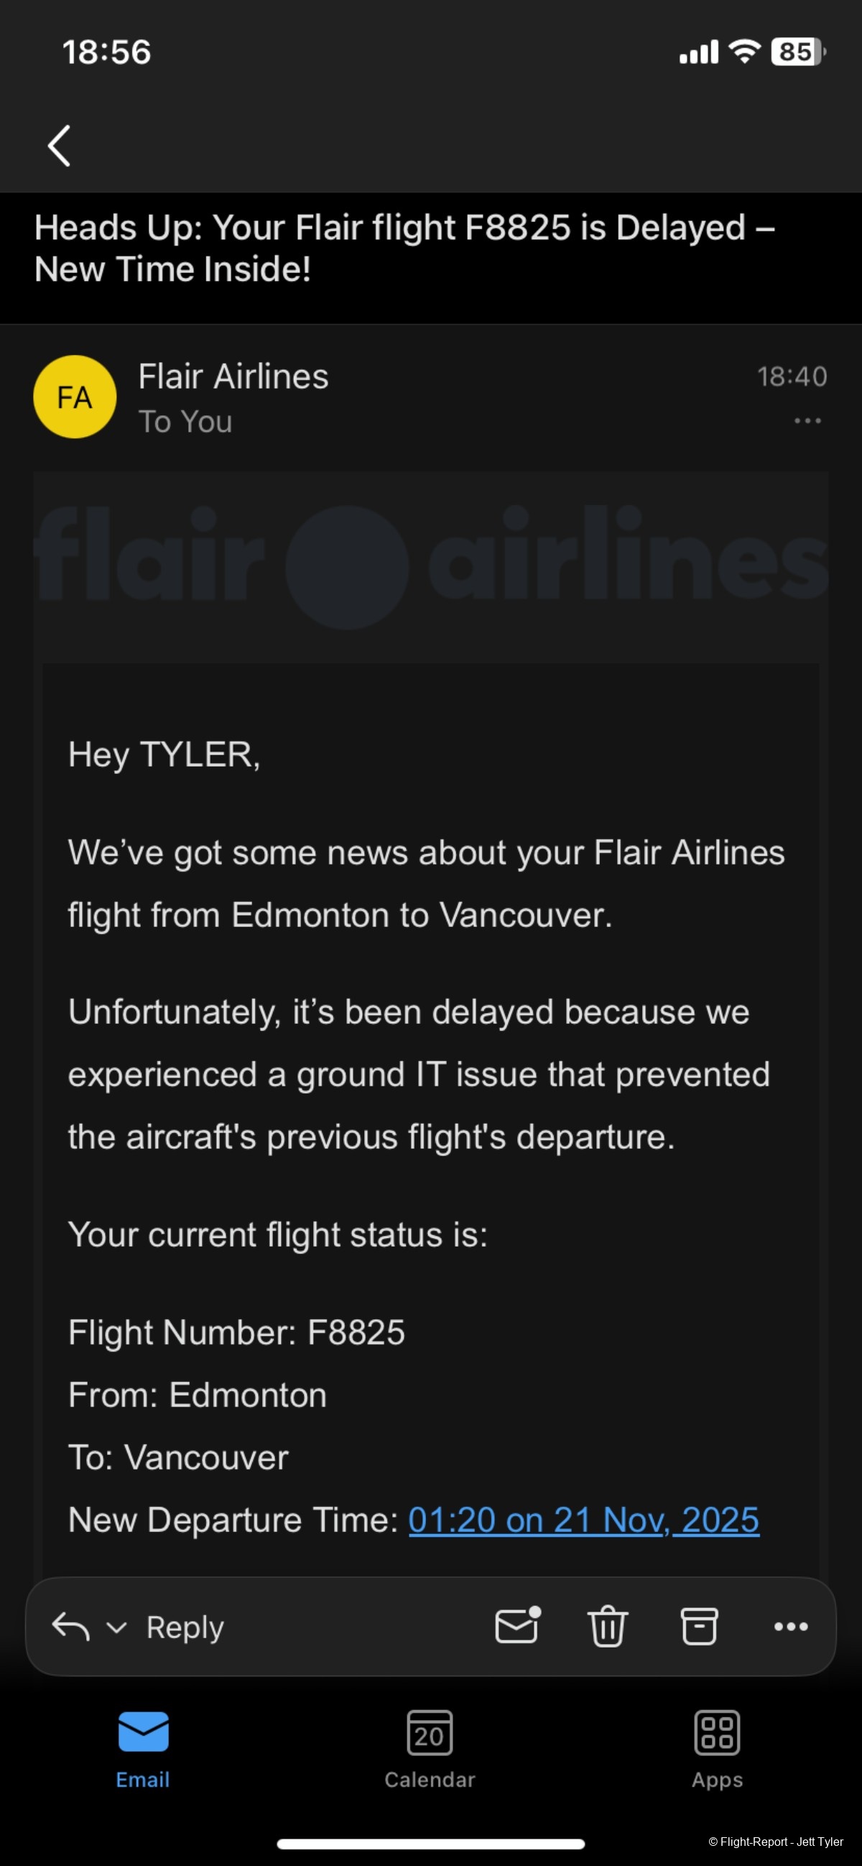
Task: Tap the FA sender avatar
Action: (75, 397)
